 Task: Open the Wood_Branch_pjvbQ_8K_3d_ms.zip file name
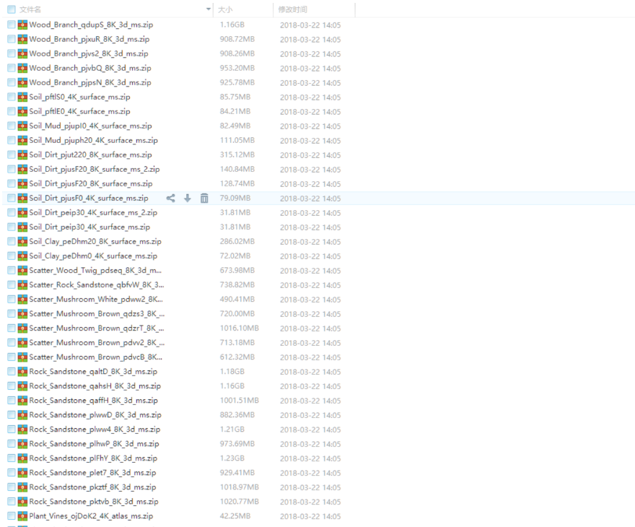click(89, 68)
